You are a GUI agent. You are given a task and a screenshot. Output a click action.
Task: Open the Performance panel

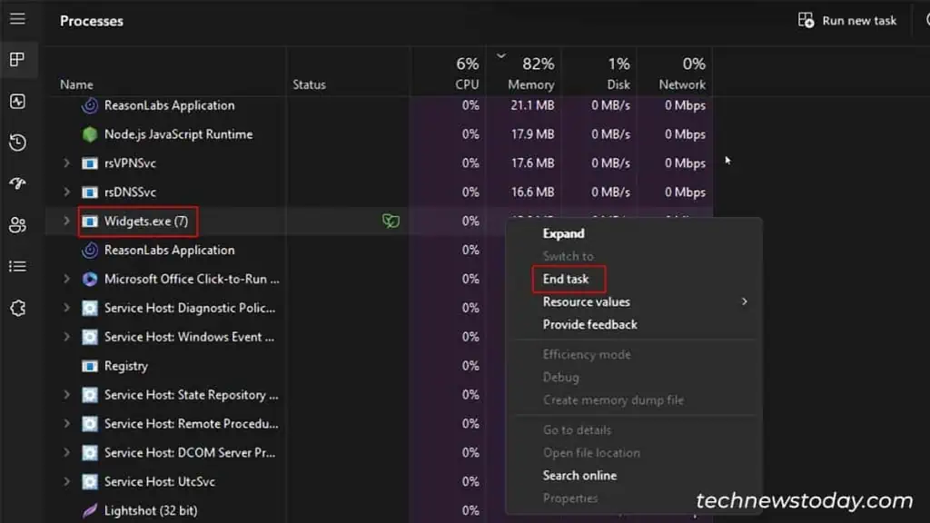coord(18,101)
